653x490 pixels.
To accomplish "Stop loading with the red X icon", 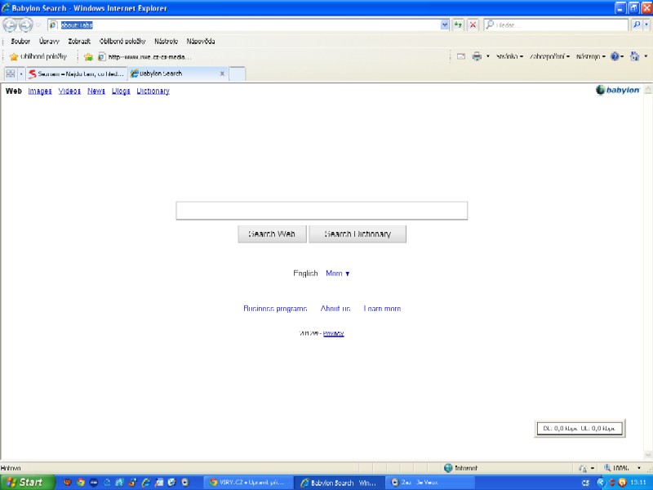I will click(473, 25).
